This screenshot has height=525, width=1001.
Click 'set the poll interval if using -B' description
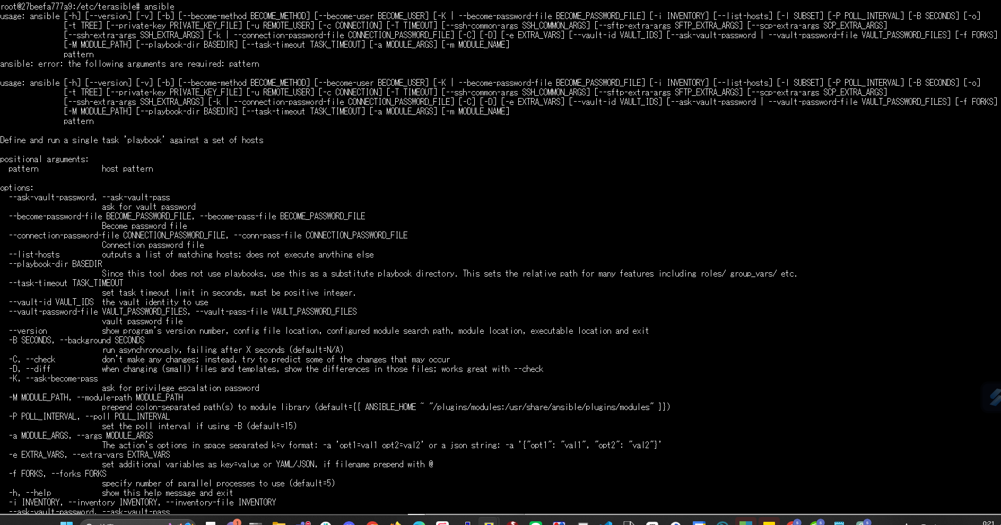199,426
